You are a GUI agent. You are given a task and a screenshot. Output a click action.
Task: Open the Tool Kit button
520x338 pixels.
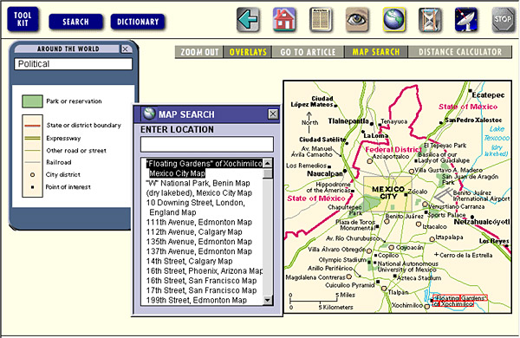(x=23, y=19)
